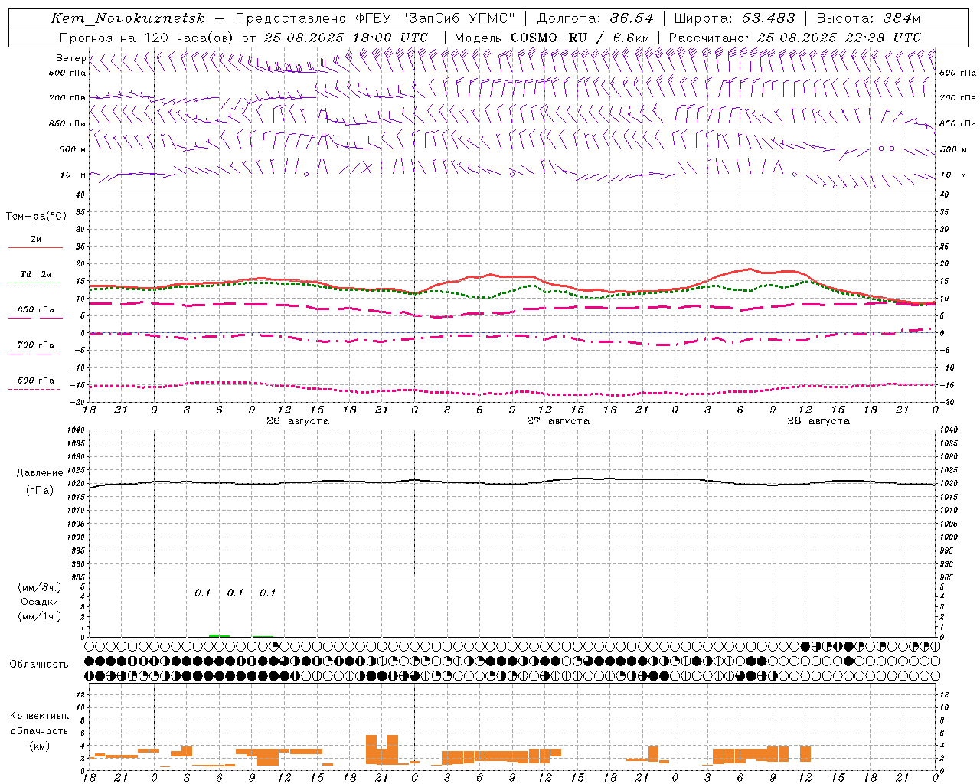Select the 'Широта: 53.483' header field
The image size is (980, 784).
(734, 18)
